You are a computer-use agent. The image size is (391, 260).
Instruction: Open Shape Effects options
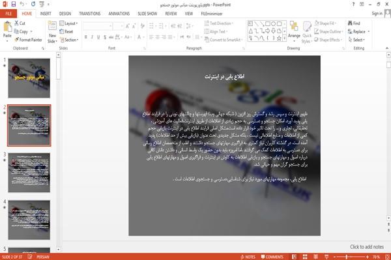click(x=328, y=40)
